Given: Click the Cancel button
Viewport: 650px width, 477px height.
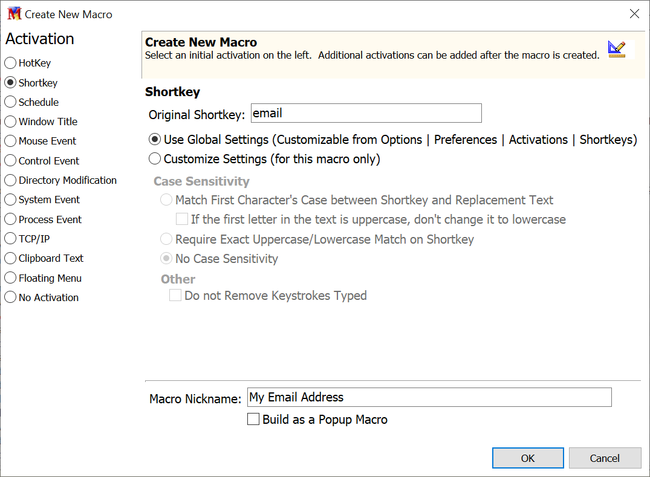Looking at the screenshot, I should (605, 458).
